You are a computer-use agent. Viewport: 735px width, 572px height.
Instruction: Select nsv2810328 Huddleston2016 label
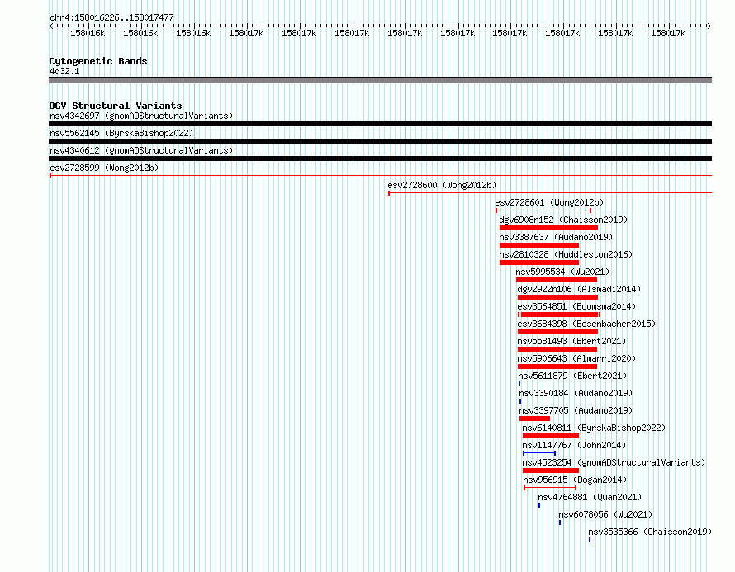(x=566, y=254)
